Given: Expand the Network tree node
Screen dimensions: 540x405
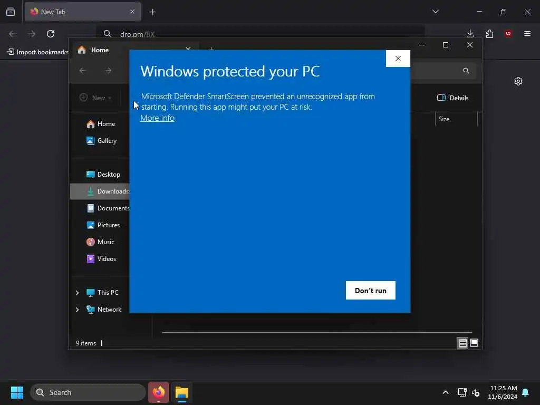Looking at the screenshot, I should [77, 310].
